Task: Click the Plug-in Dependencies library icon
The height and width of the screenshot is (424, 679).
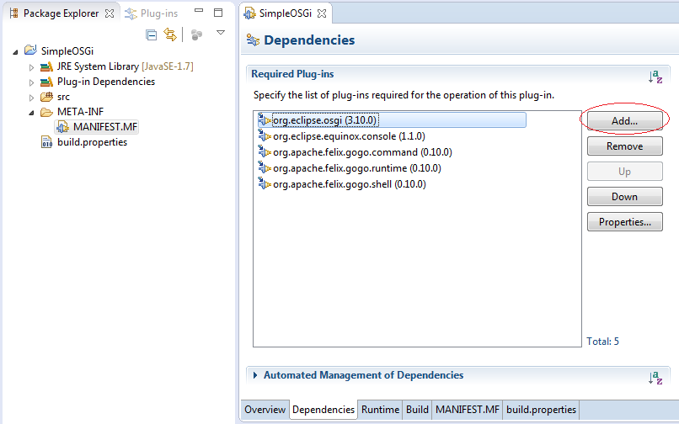Action: 46,82
